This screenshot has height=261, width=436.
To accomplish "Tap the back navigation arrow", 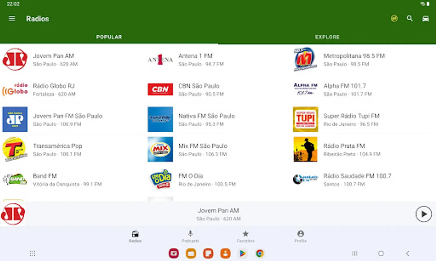I will 408,253.
